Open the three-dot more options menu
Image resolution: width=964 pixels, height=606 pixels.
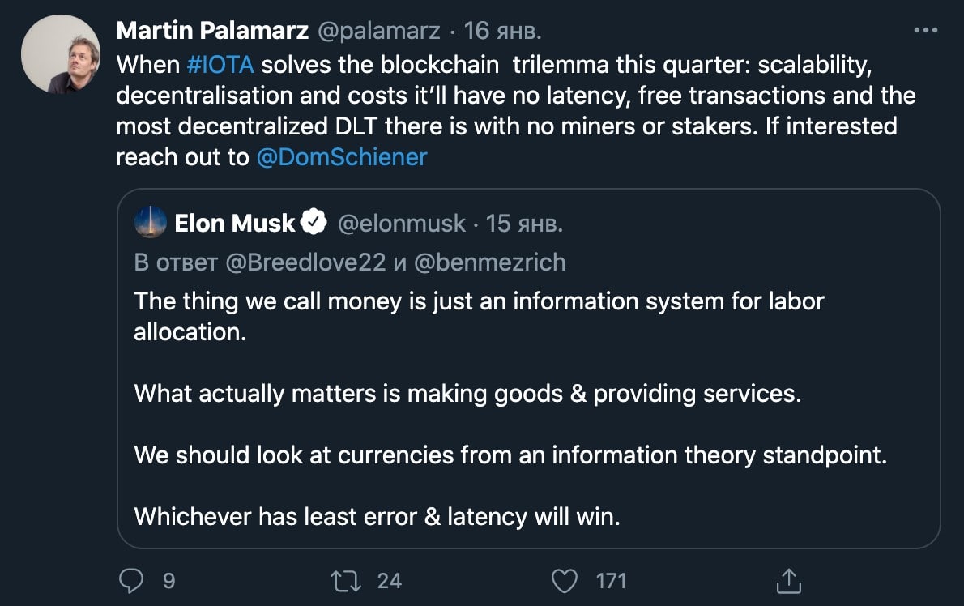[925, 30]
